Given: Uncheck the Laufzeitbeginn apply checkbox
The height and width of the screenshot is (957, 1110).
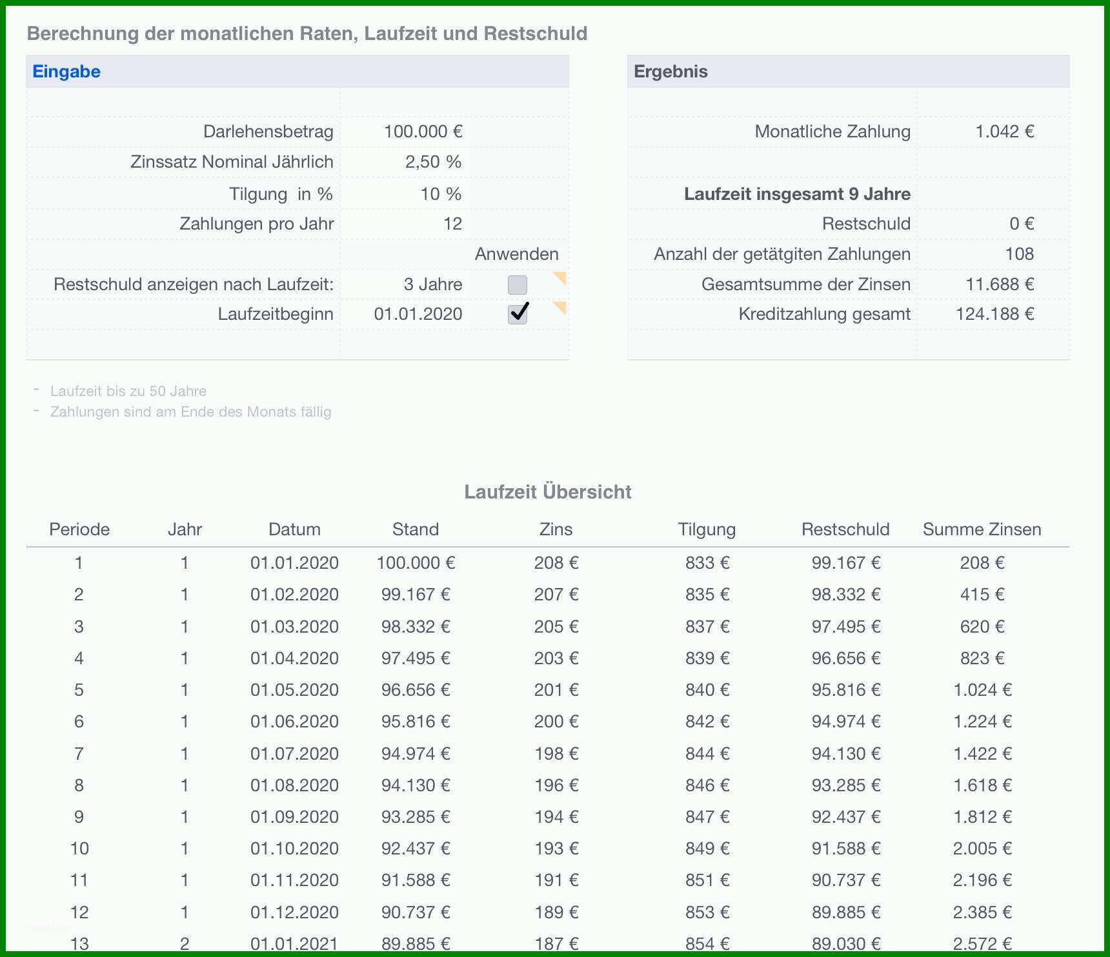Looking at the screenshot, I should point(518,314).
